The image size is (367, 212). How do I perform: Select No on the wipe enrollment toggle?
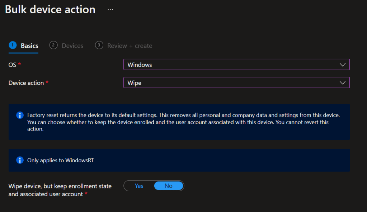point(168,186)
